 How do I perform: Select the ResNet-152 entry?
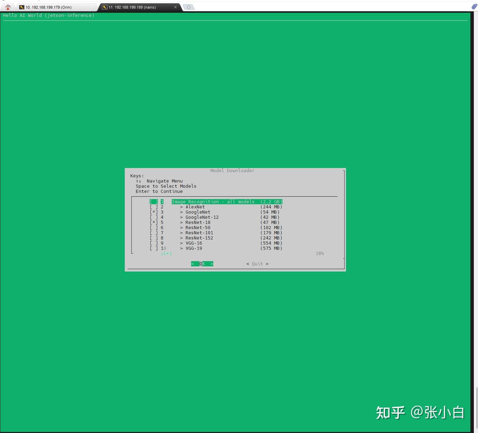click(199, 238)
